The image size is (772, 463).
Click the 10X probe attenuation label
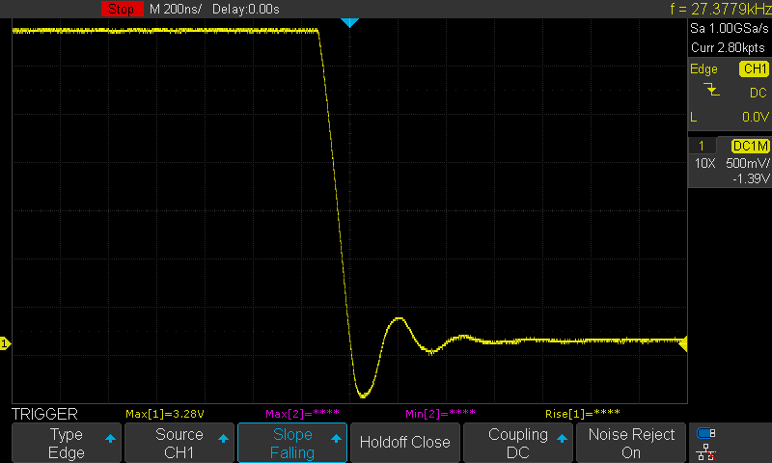(x=704, y=163)
